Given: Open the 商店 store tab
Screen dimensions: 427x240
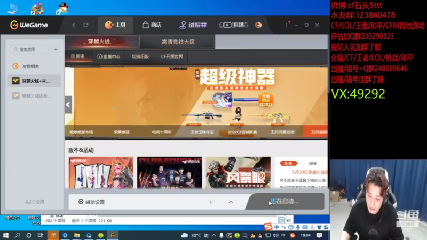Looking at the screenshot, I should [152, 25].
